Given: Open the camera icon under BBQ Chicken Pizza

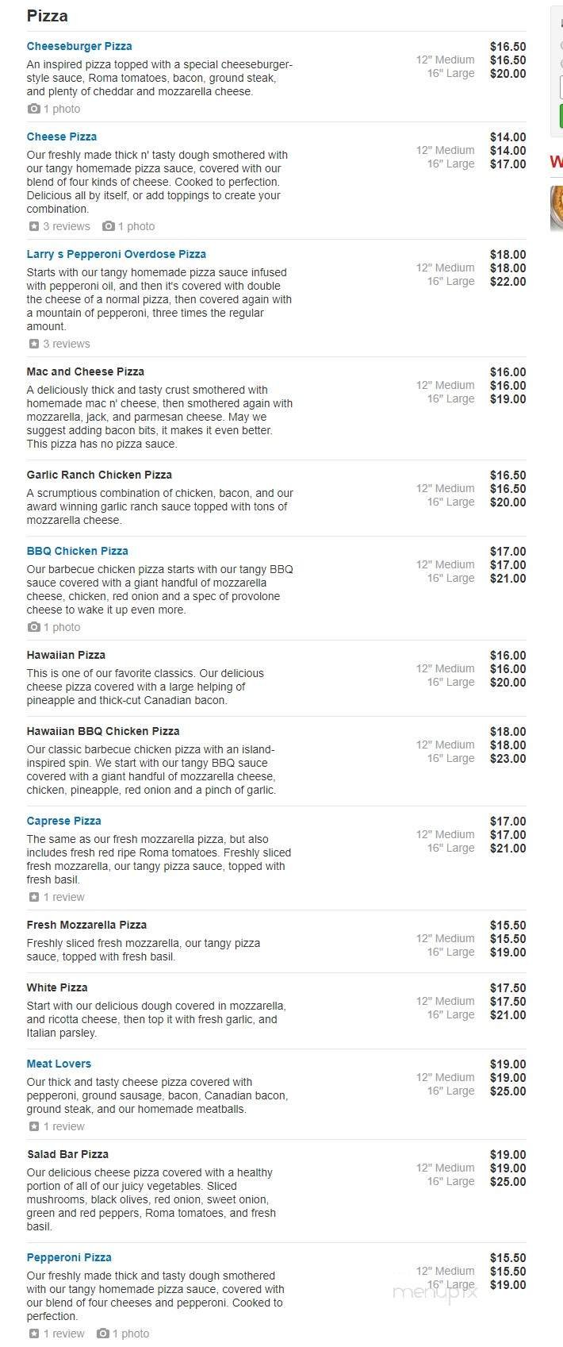Looking at the screenshot, I should (33, 627).
